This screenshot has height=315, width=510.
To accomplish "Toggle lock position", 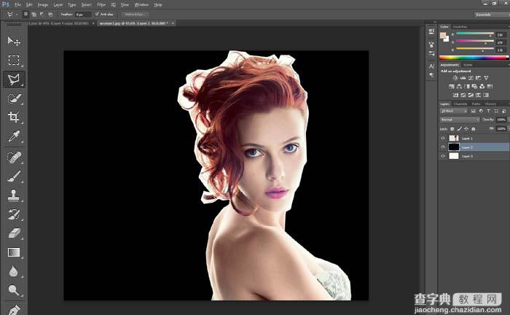I will 466,129.
